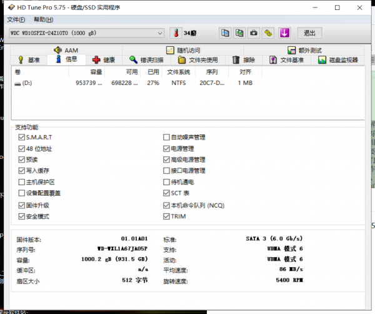Click the second copy screenshot icon
Screen dimensions: 375x314
click(239, 33)
